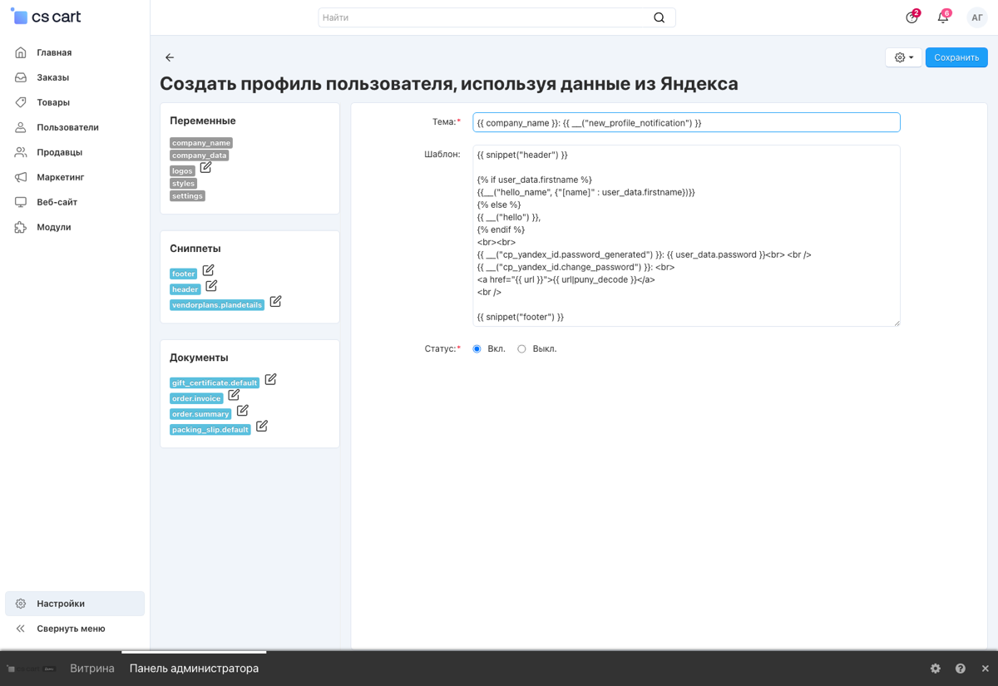Viewport: 998px width, 686px height.
Task: Click the CS-Cart logo
Action: point(46,17)
